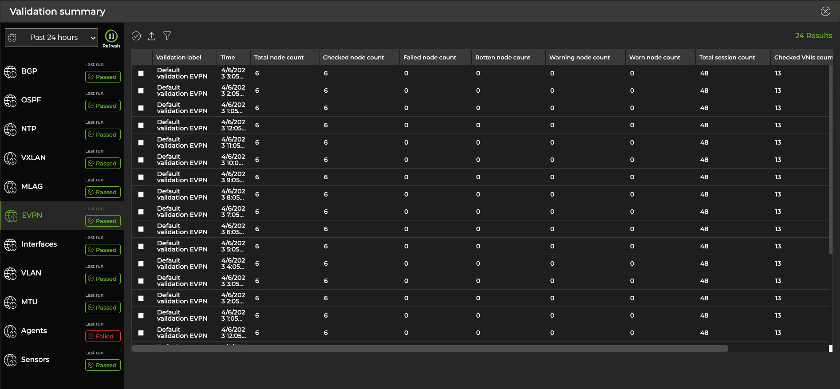This screenshot has width=840, height=389.
Task: Click the Sensors globe icon
Action: 10,360
